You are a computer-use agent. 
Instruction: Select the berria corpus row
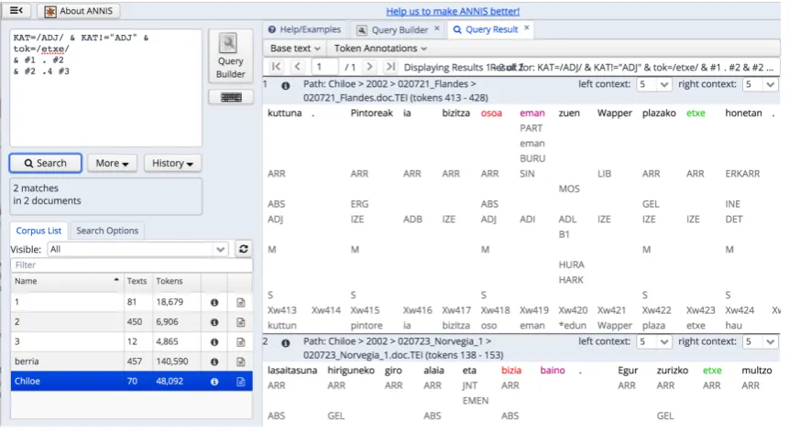point(131,362)
